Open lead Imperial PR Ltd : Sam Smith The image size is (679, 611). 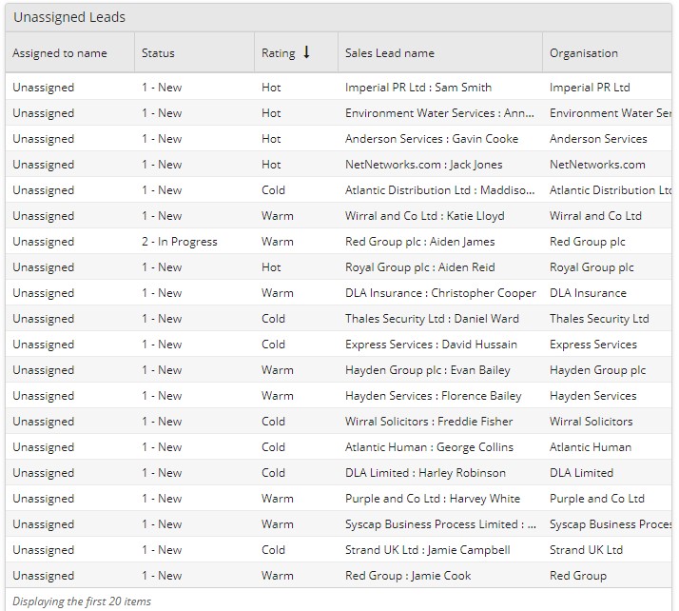(418, 88)
